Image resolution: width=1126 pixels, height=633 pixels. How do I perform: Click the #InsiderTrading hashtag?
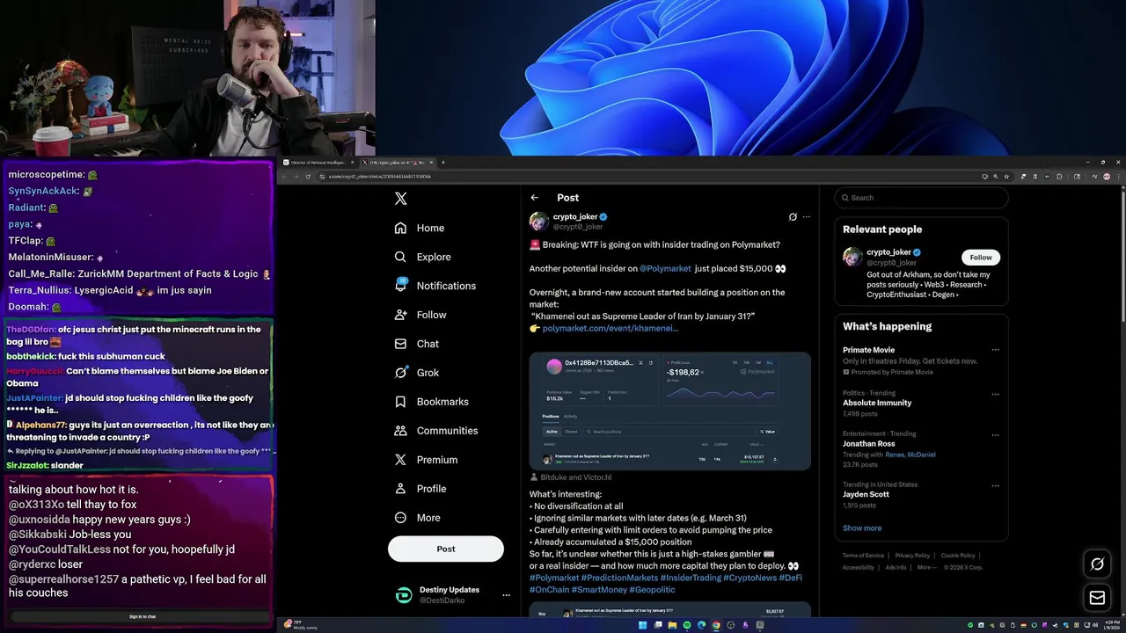[691, 578]
